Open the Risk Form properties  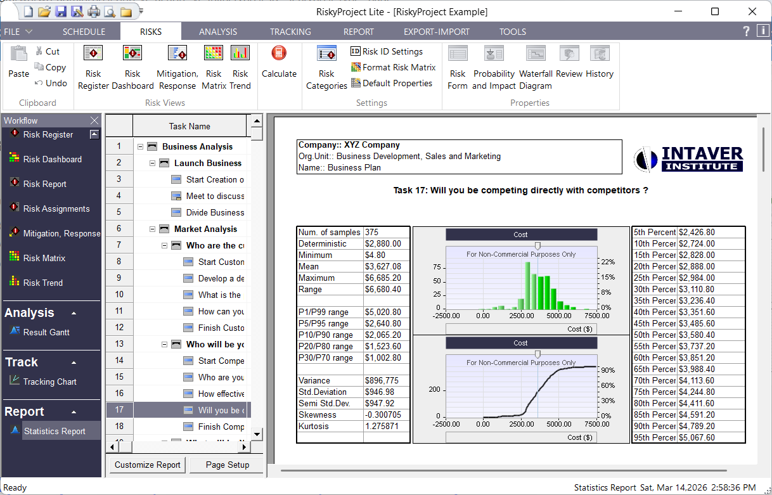[x=457, y=67]
